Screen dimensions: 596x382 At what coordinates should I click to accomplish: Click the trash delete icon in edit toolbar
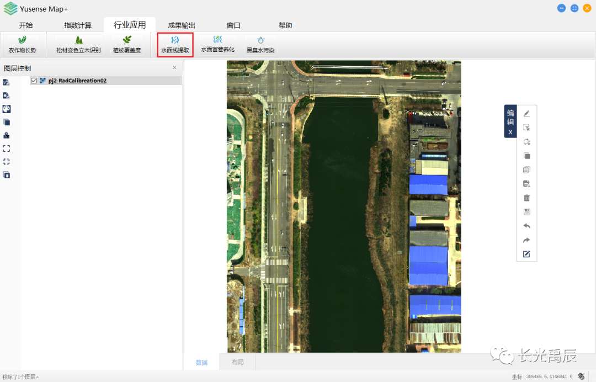click(x=526, y=198)
